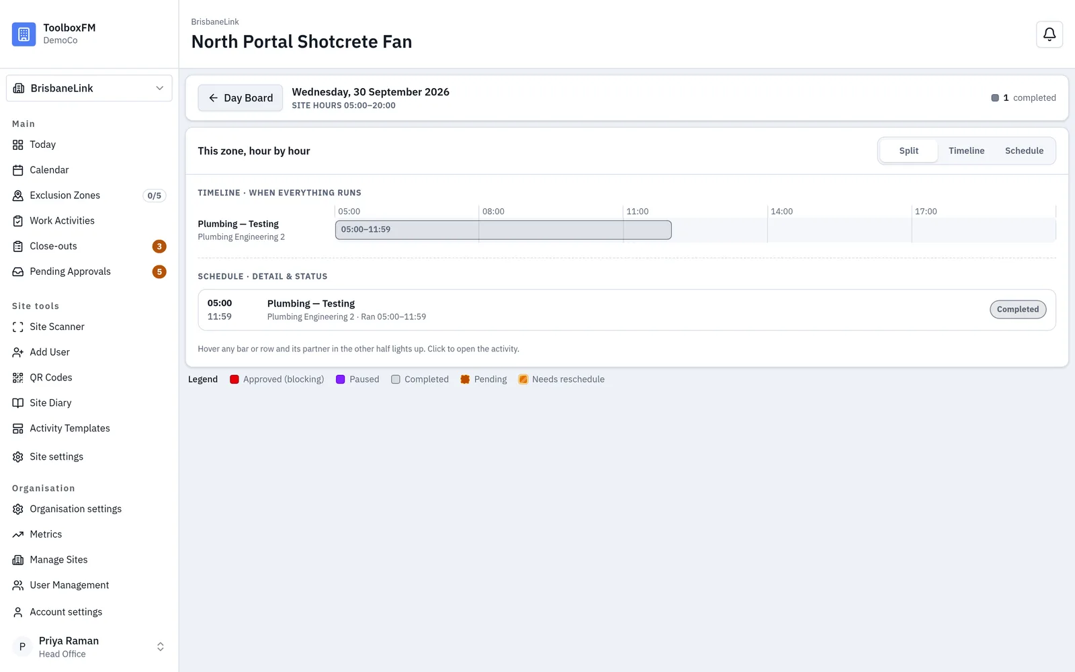Image resolution: width=1075 pixels, height=672 pixels.
Task: Open Site Diary book icon
Action: tap(18, 403)
